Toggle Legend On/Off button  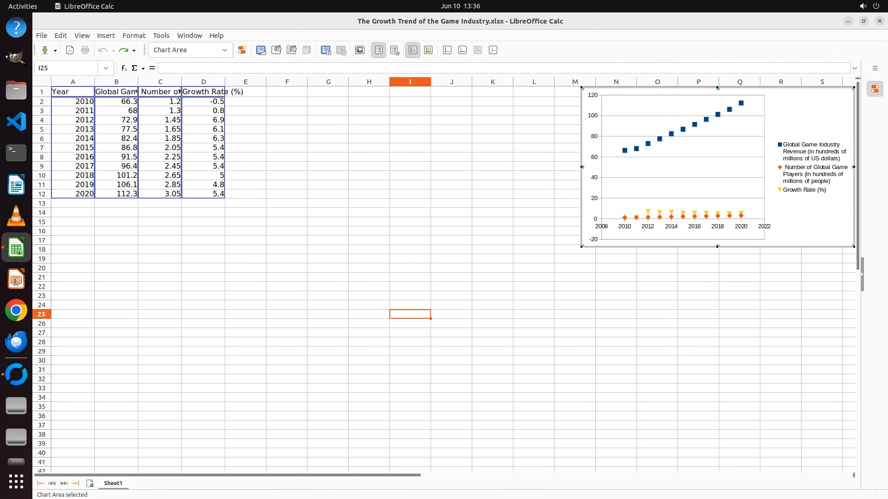(x=378, y=50)
